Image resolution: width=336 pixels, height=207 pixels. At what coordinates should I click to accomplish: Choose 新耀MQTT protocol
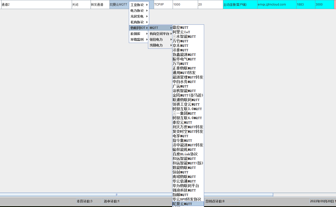coord(188,195)
